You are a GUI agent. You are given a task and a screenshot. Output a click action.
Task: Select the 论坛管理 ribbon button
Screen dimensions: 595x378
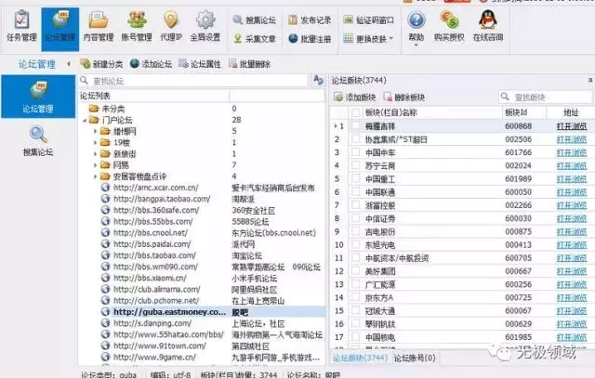(59, 29)
